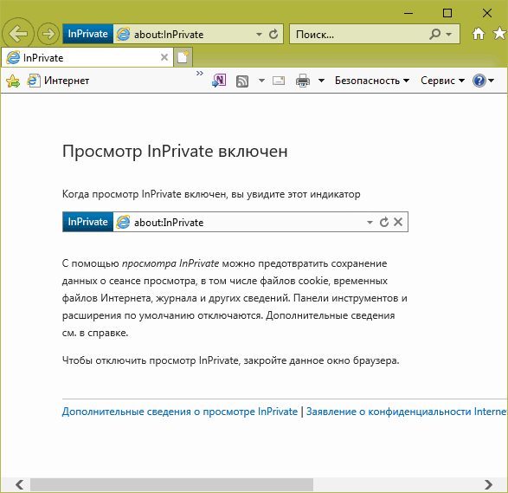Minimize the browser window
This screenshot has width=508, height=493.
(x=408, y=13)
